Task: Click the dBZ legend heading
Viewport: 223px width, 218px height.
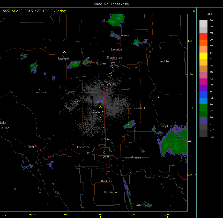Action: [x=210, y=14]
